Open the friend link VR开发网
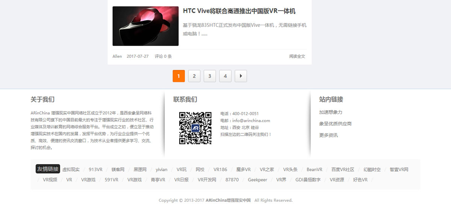Viewport: 451px width, 207px height. click(207, 180)
